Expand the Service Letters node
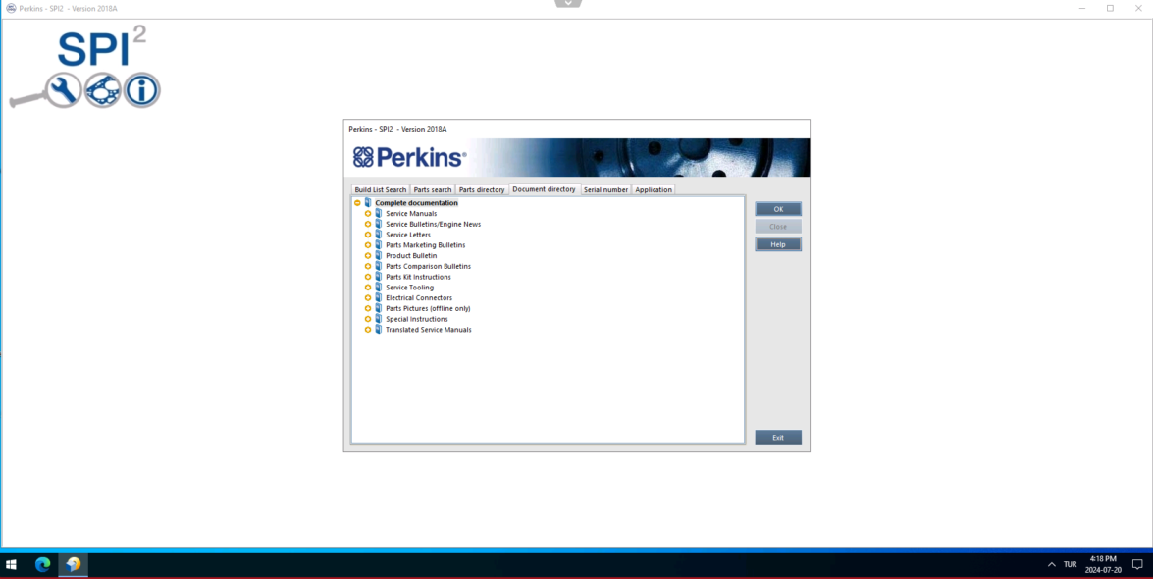This screenshot has height=579, width=1153. [368, 235]
